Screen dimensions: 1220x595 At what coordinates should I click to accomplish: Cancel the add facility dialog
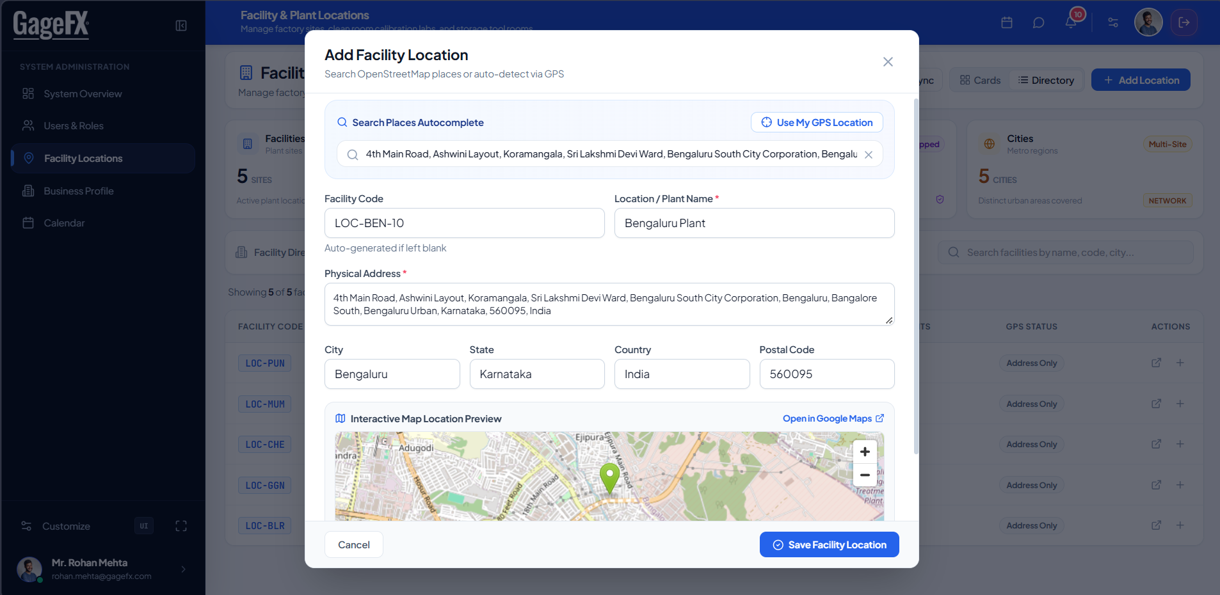click(354, 544)
